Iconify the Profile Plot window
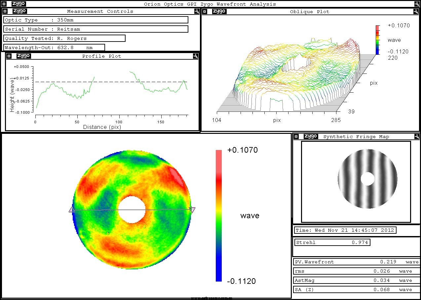This screenshot has width=421, height=300. [x=195, y=56]
